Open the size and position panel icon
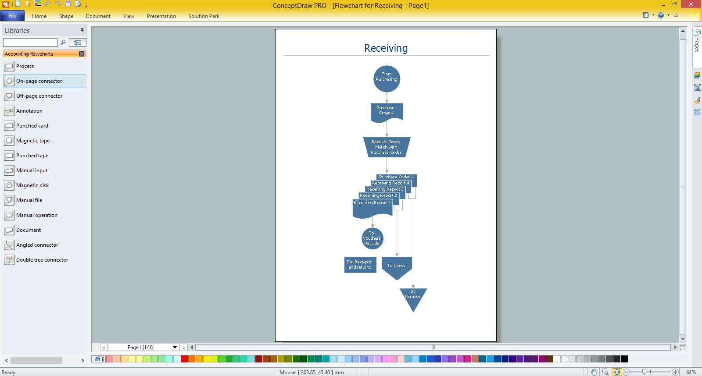The height and width of the screenshot is (376, 702). pyautogui.click(x=697, y=112)
